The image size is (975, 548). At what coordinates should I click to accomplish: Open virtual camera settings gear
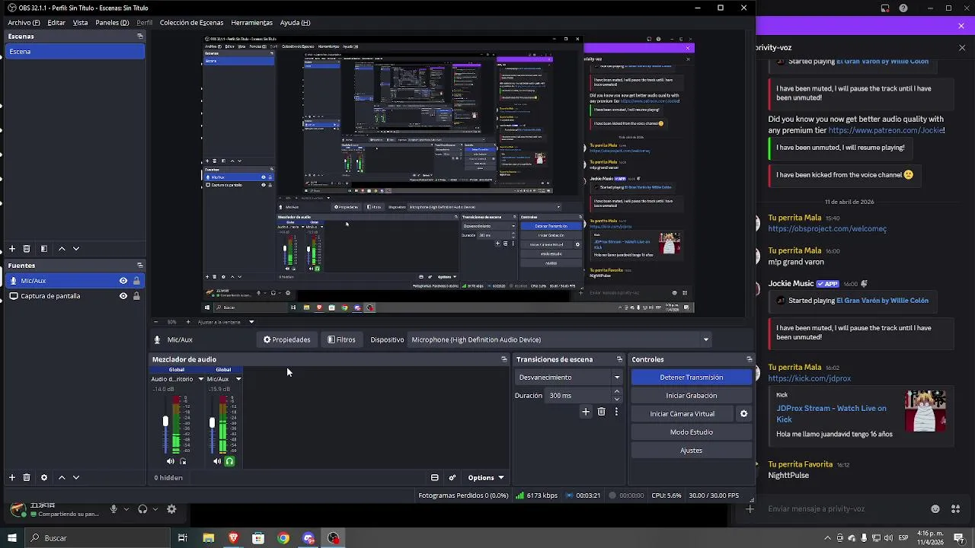(x=744, y=414)
